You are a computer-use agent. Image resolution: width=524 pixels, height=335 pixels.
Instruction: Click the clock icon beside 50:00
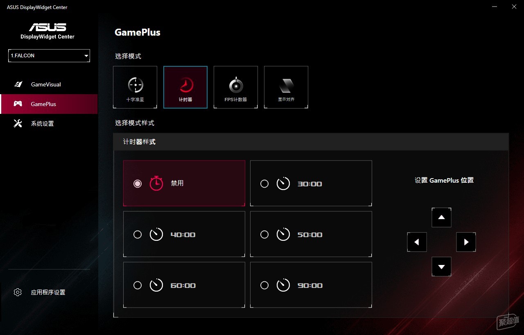(x=283, y=234)
